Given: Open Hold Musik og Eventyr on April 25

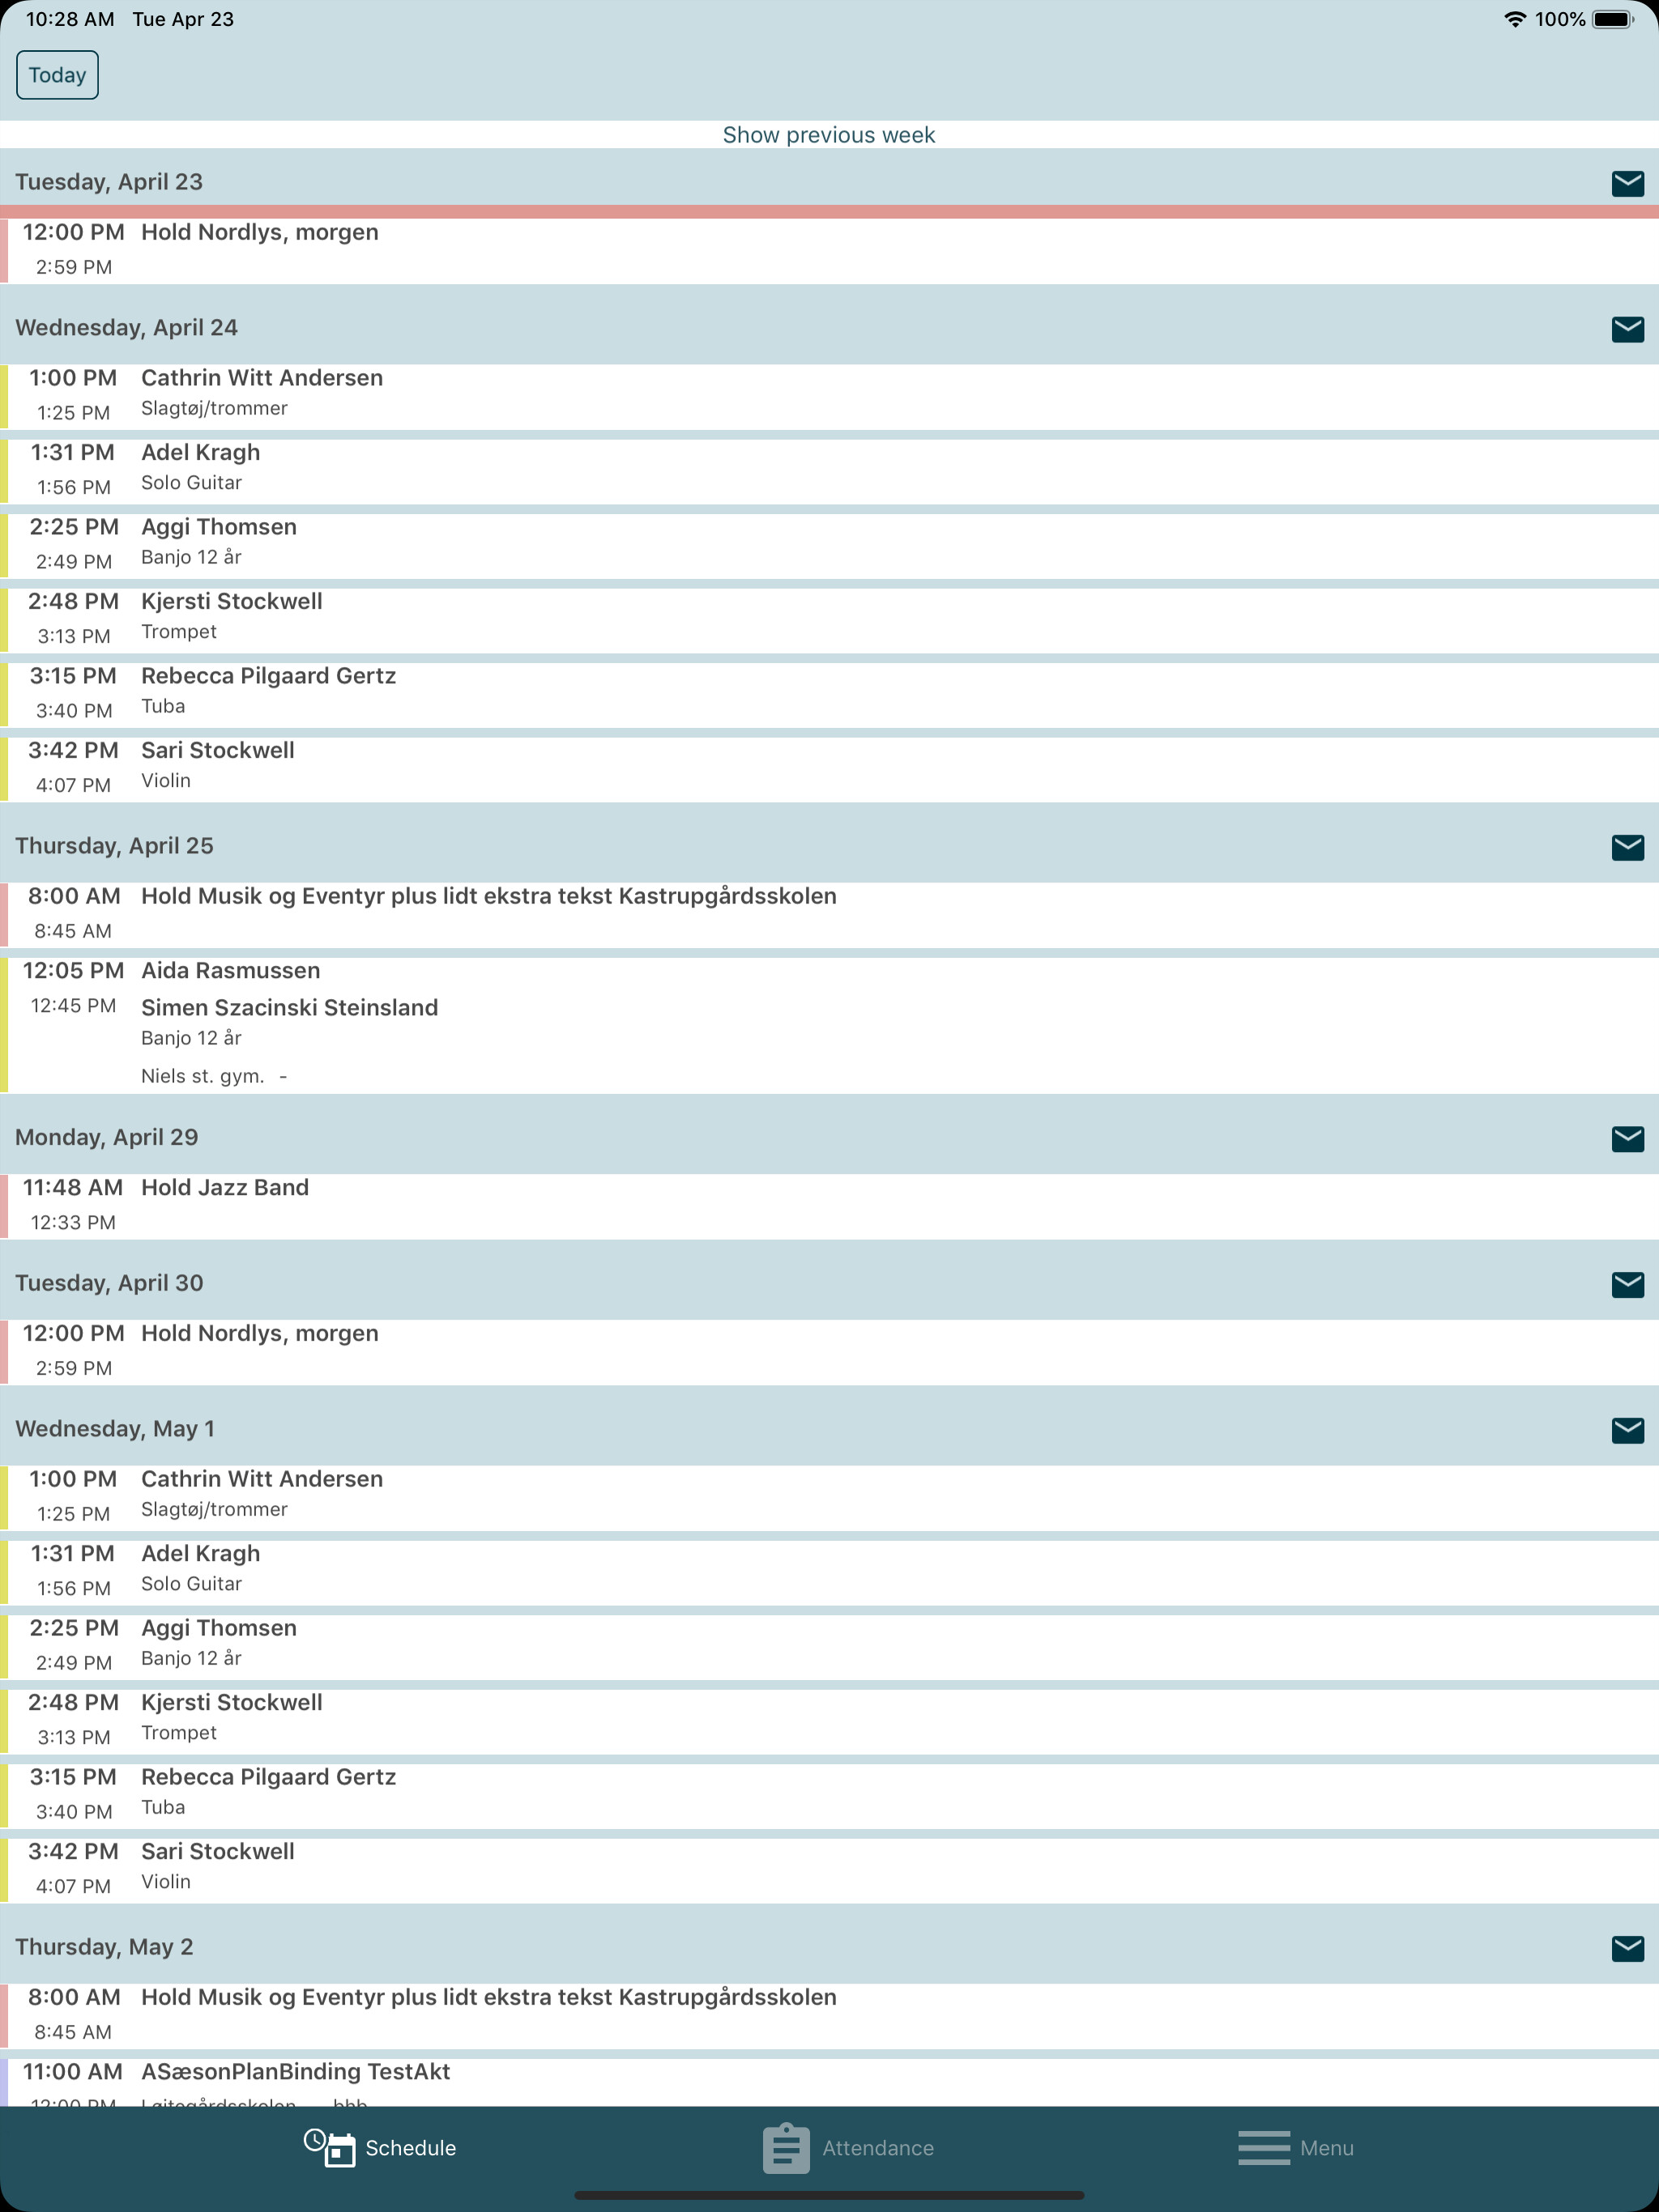Looking at the screenshot, I should click(x=829, y=915).
